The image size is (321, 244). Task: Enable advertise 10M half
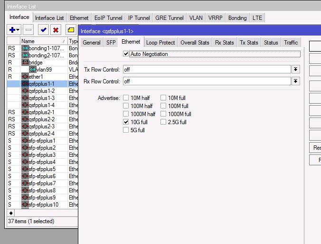(126, 98)
